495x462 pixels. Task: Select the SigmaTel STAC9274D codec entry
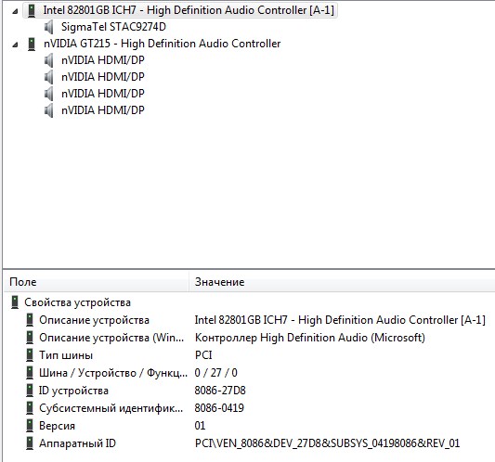coord(113,27)
